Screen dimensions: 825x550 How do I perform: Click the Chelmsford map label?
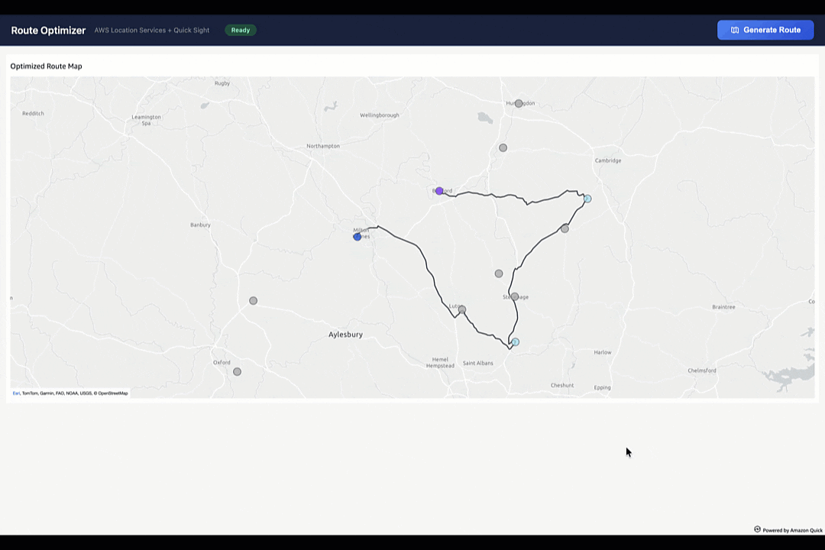point(702,370)
